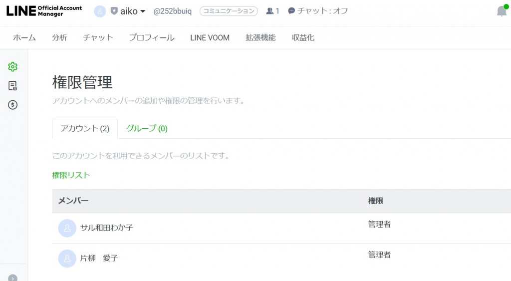Click the LINE Official Account Manager logo
Screen dimensions: 511x281
pos(44,11)
